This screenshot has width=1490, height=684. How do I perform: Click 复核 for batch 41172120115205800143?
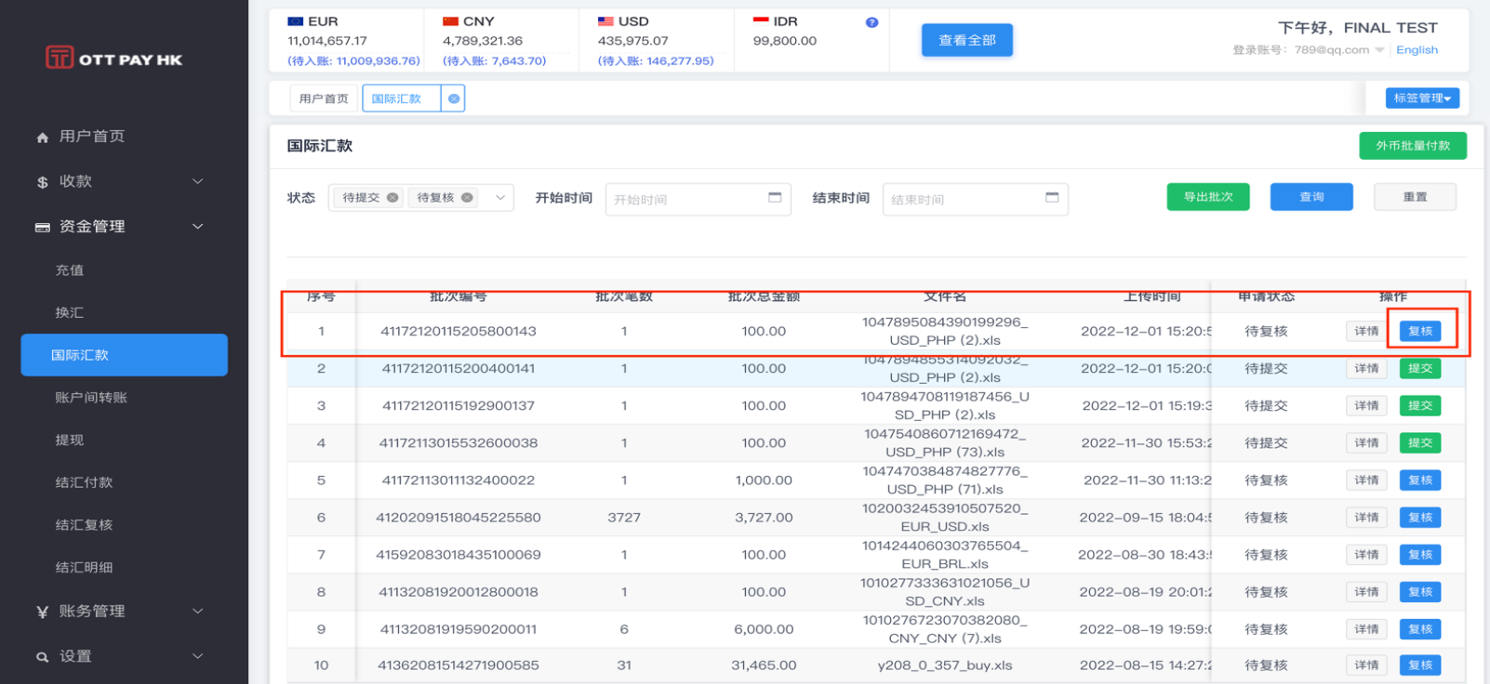1420,331
